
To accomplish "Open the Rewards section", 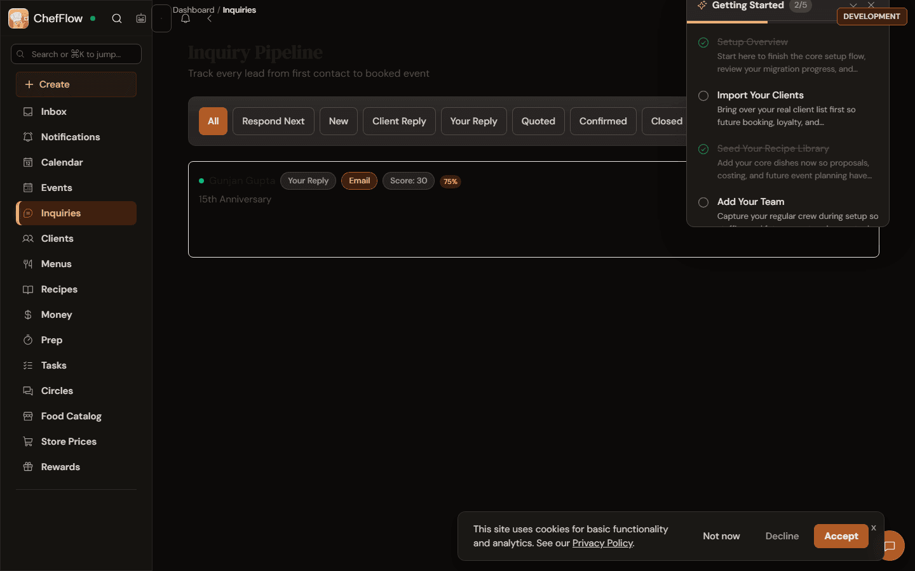I will pos(76,467).
